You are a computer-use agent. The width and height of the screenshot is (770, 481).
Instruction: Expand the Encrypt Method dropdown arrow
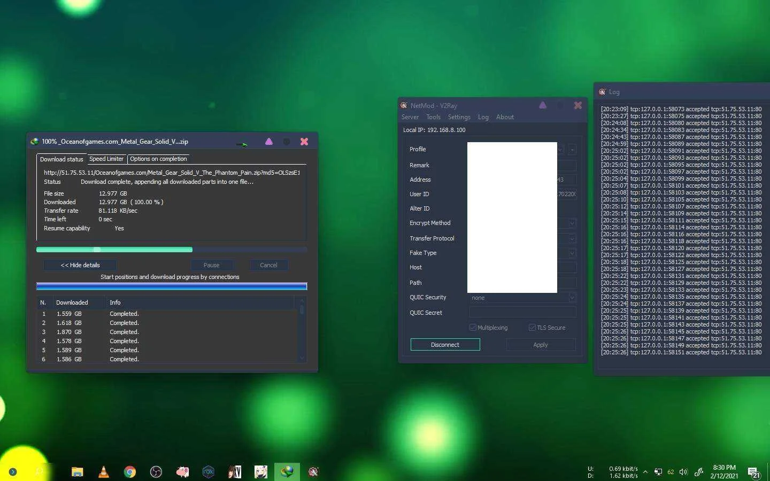572,223
